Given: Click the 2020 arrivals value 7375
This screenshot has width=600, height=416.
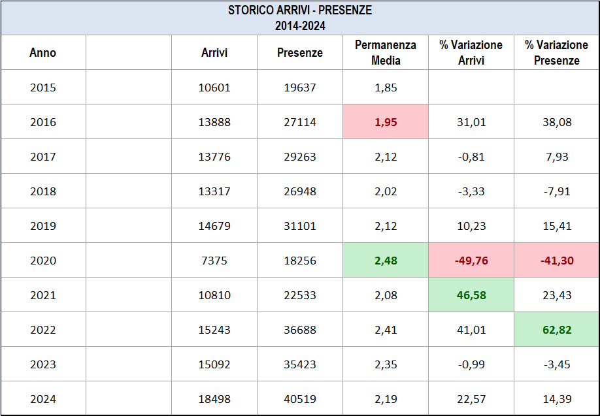Looking at the screenshot, I should click(x=214, y=260).
